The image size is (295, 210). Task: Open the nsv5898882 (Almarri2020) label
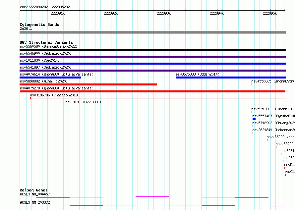coord(44,81)
